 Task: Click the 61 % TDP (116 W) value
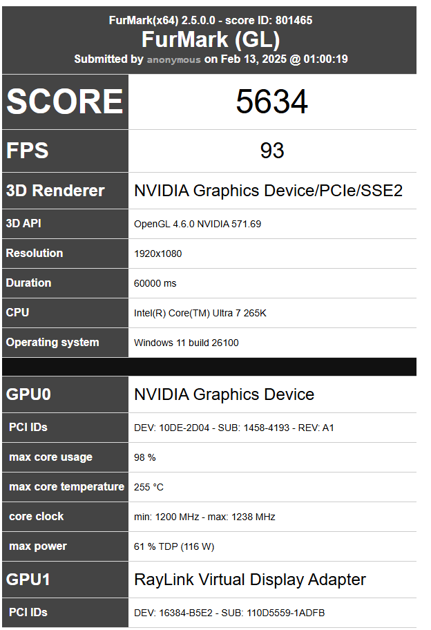[x=174, y=546]
